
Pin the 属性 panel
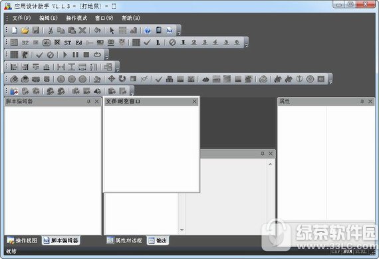pos(362,102)
